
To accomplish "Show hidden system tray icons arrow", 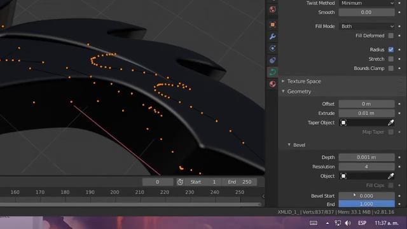I will pos(328,223).
